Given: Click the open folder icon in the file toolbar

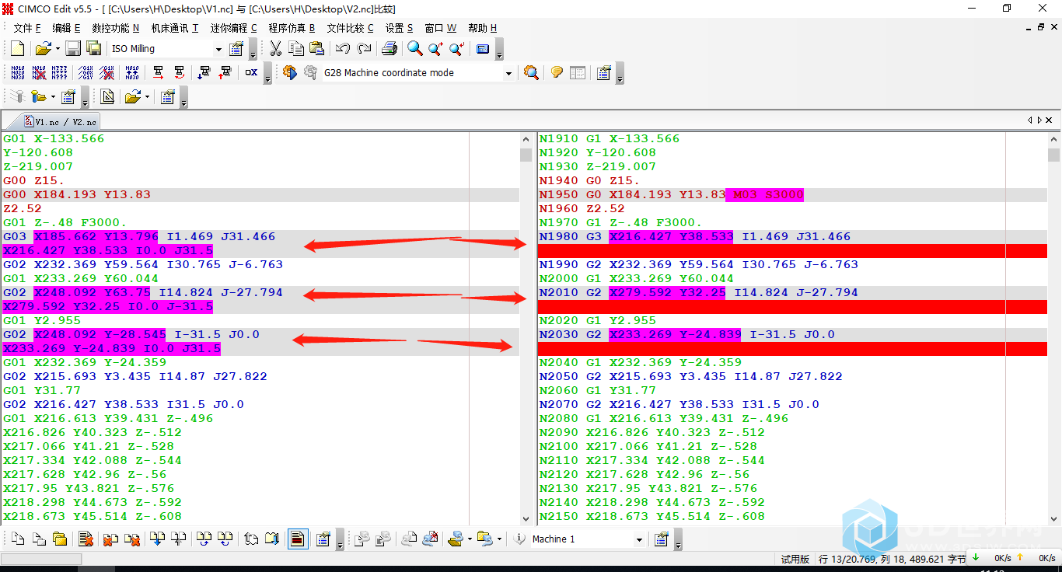Looking at the screenshot, I should pos(43,48).
